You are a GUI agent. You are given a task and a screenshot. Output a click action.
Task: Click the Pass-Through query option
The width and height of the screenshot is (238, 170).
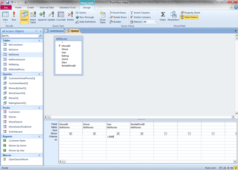point(85,17)
